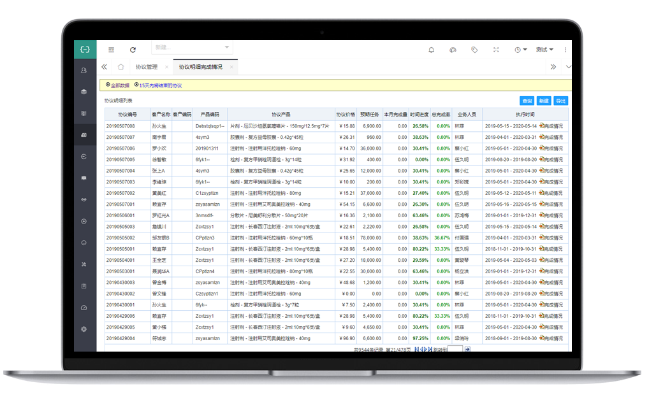
Task: Click the clipboard document icon in sidebar
Action: tap(84, 286)
